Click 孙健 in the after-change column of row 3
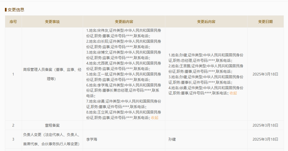This screenshot has height=151, width=288. coord(172,139)
